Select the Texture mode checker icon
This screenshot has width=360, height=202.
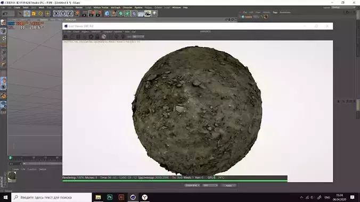pyautogui.click(x=3, y=38)
